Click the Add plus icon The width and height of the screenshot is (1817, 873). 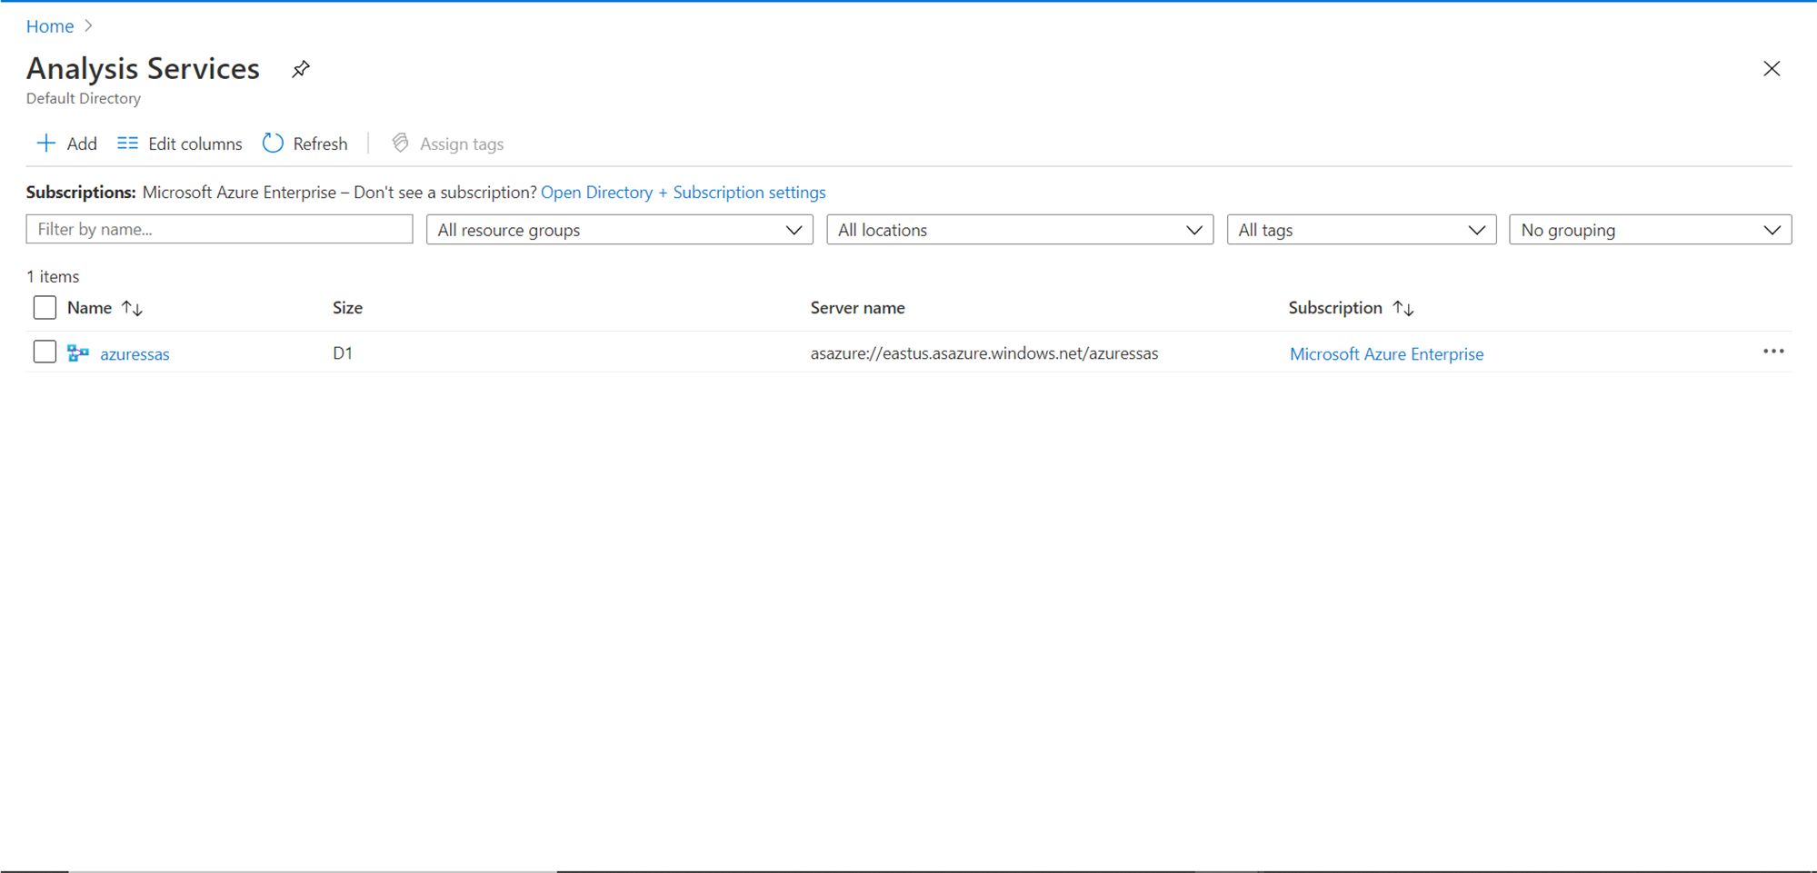point(45,144)
